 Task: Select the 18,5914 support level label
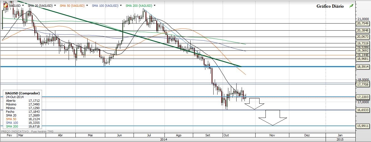362,67
